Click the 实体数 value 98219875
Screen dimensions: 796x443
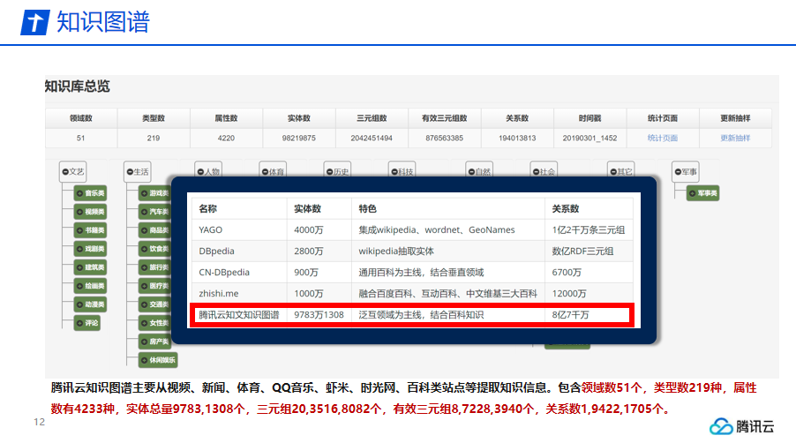pos(298,138)
